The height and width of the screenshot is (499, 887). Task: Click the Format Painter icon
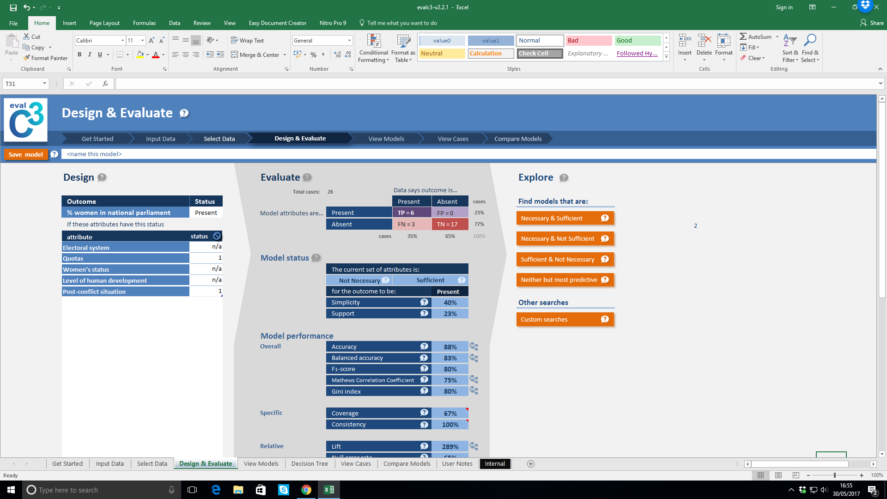coord(27,58)
